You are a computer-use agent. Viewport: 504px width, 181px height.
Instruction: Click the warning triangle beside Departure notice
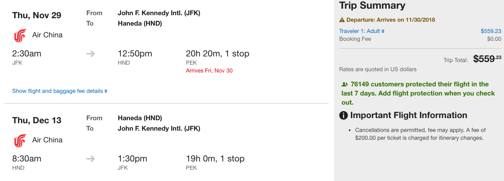[342, 20]
